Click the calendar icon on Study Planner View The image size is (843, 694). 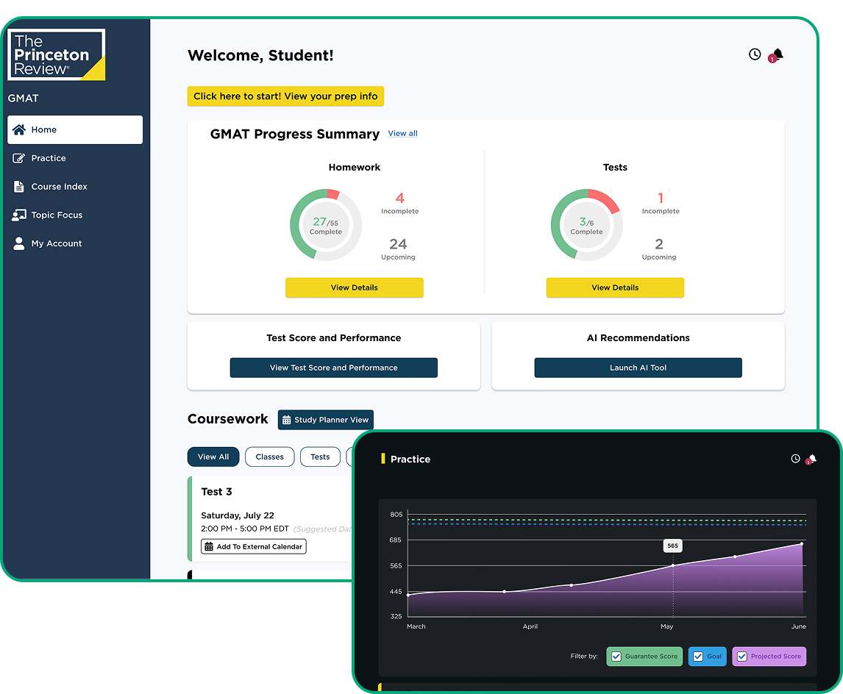[287, 419]
